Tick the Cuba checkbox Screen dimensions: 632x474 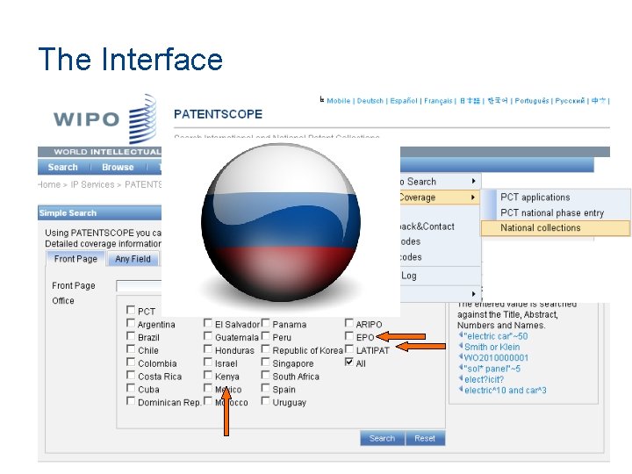click(x=131, y=388)
